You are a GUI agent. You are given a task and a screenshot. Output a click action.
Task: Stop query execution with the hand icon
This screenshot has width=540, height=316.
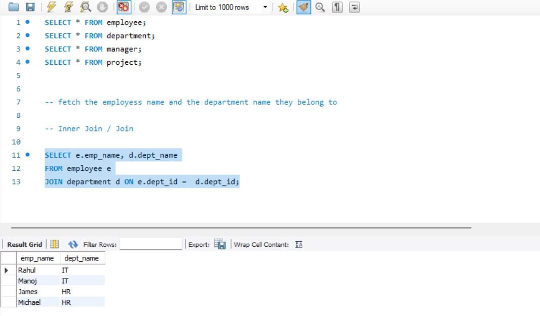102,7
